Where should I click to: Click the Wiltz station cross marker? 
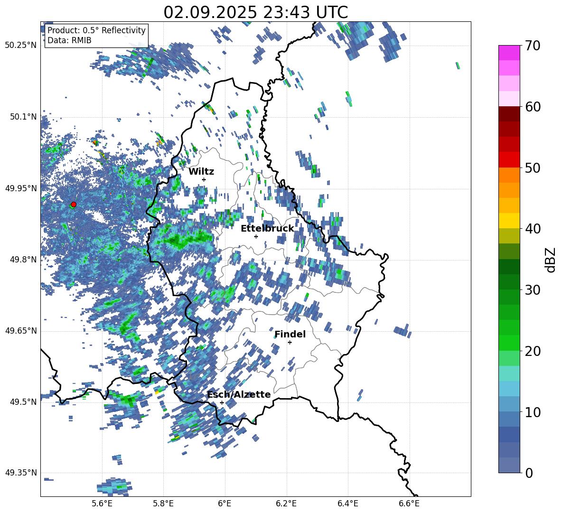pyautogui.click(x=204, y=179)
